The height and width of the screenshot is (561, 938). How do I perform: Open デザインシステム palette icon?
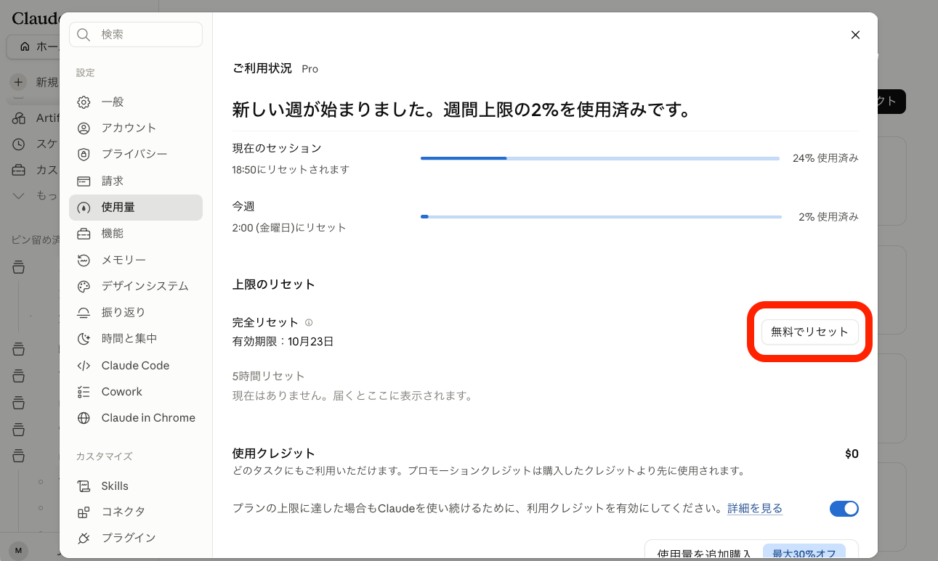[x=84, y=286]
